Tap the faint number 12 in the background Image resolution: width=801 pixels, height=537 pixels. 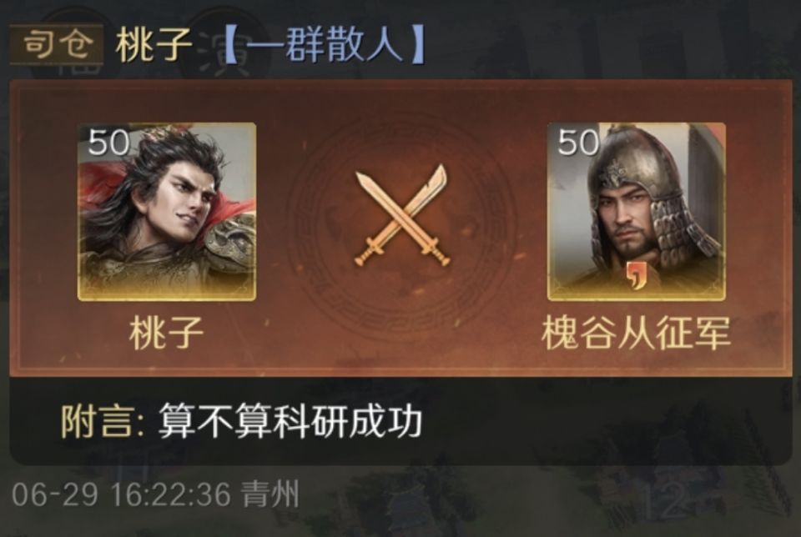(x=663, y=501)
